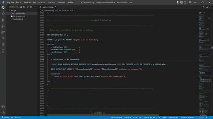Screen dimensions: 213x119
Task: Click DECLARE keyword on line 1028
Action: tap(51, 45)
